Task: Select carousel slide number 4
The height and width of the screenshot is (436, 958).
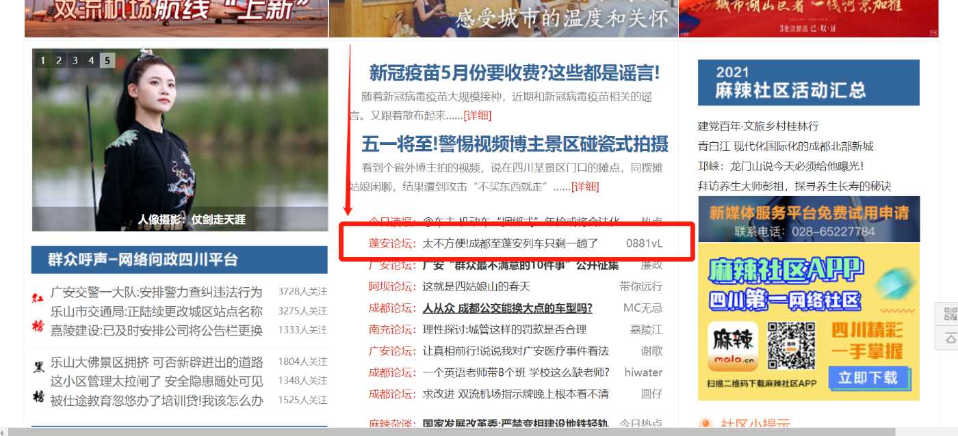Action: click(x=90, y=60)
